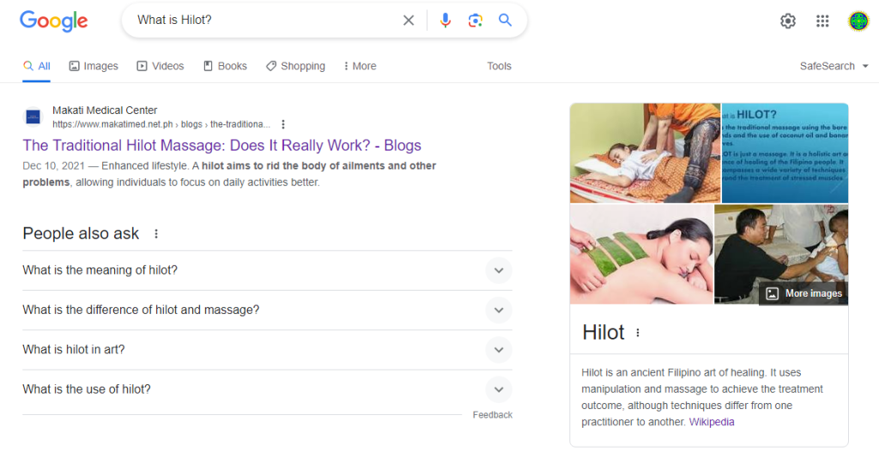The image size is (879, 451).
Task: Click the More images button
Action: pyautogui.click(x=803, y=293)
